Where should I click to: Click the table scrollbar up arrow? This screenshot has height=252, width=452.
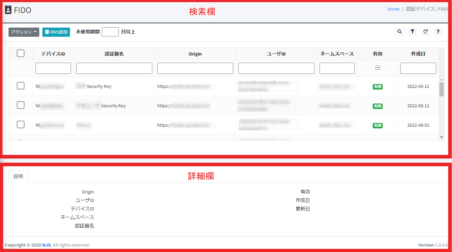point(441,79)
